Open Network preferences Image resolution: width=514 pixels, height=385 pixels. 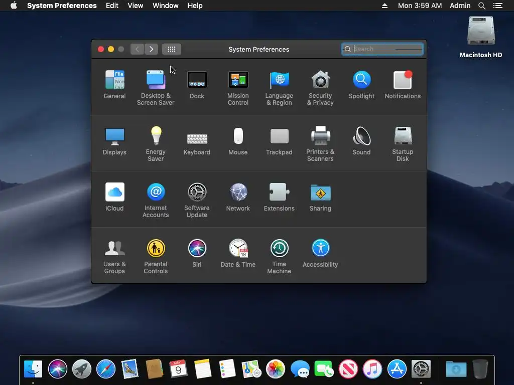[x=238, y=197]
